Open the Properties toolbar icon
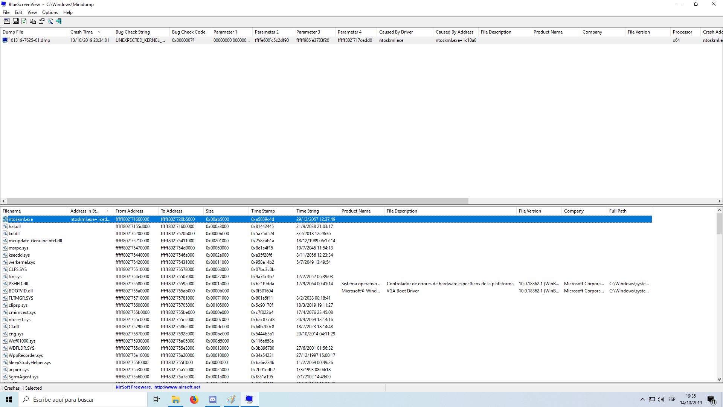Image resolution: width=723 pixels, height=407 pixels. 42,21
